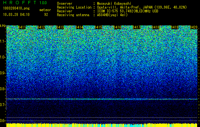
Task: Click the meteor count value 92
Action: click(46, 15)
